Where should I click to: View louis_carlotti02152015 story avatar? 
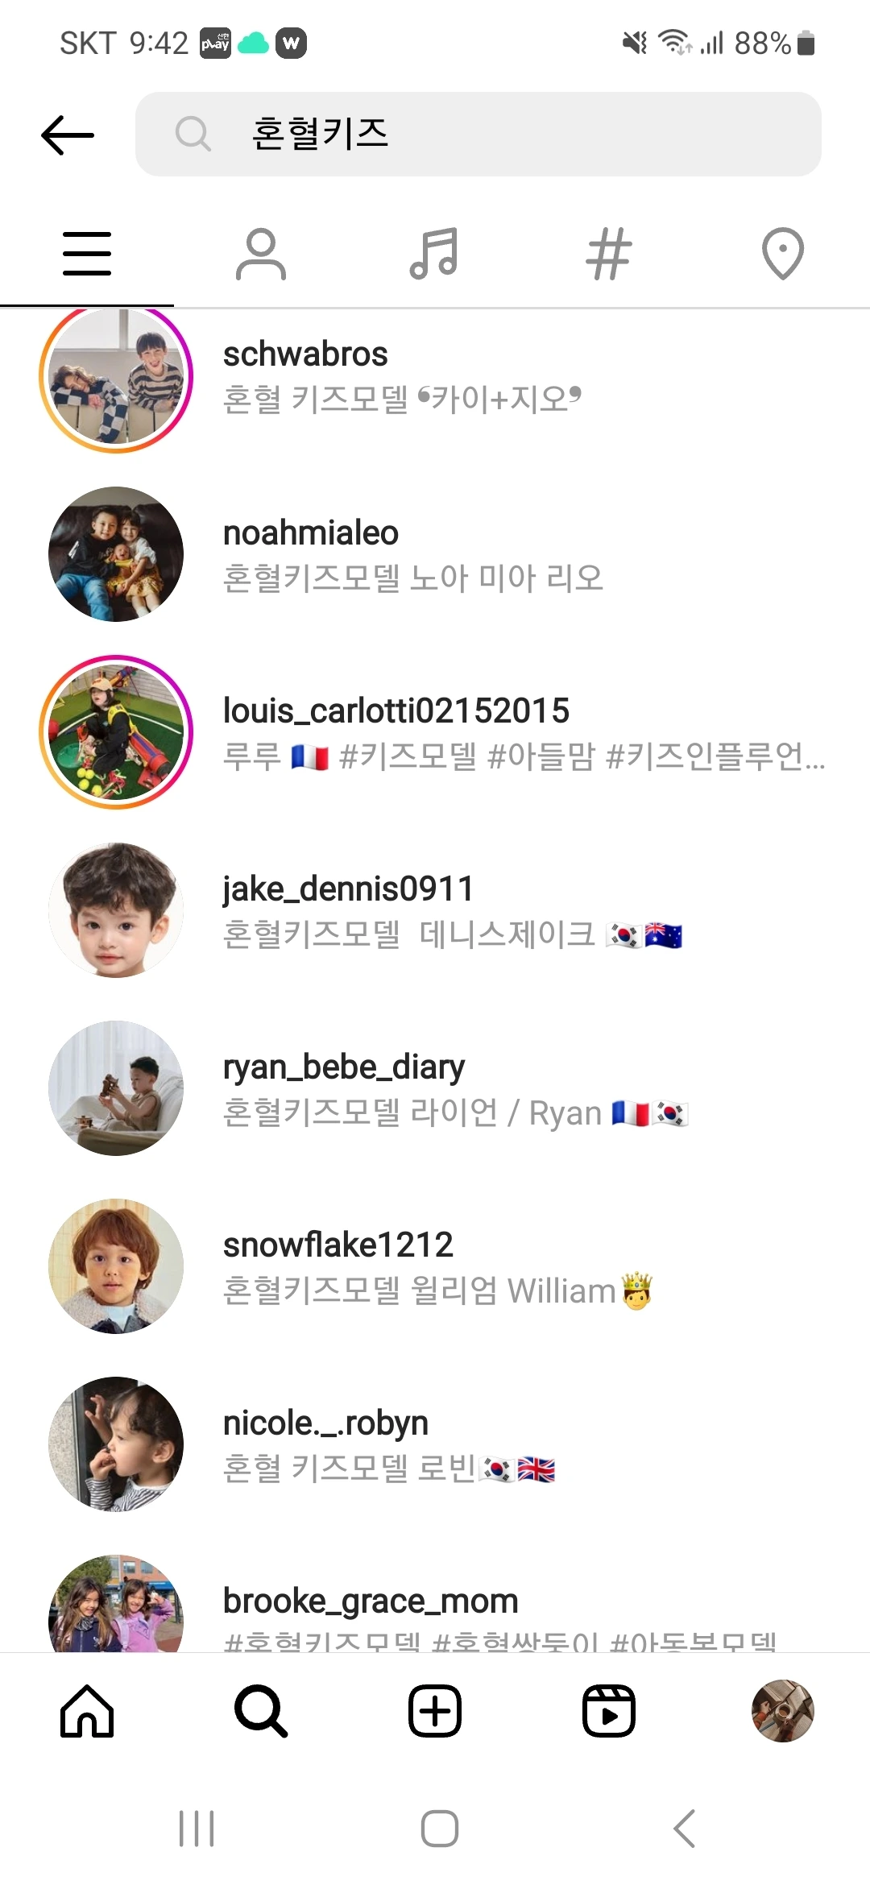coord(116,732)
